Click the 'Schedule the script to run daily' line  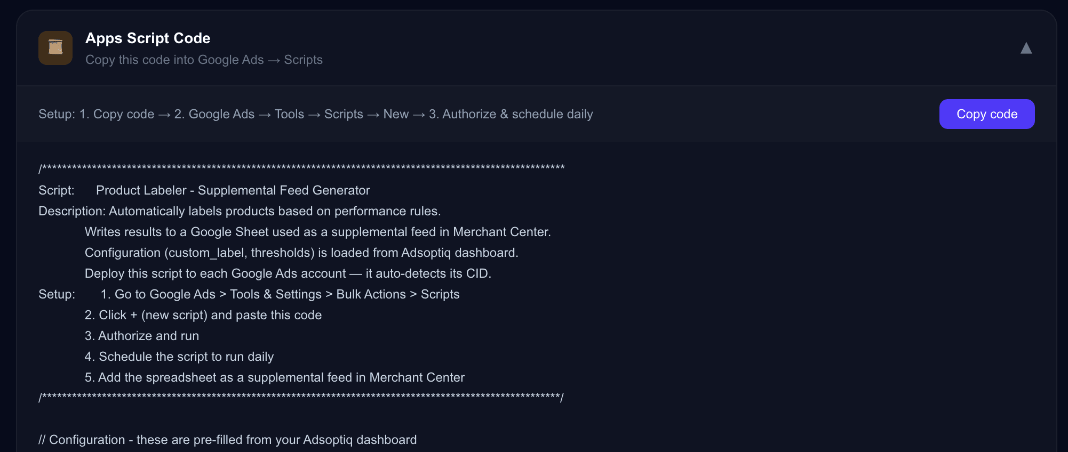(x=179, y=357)
